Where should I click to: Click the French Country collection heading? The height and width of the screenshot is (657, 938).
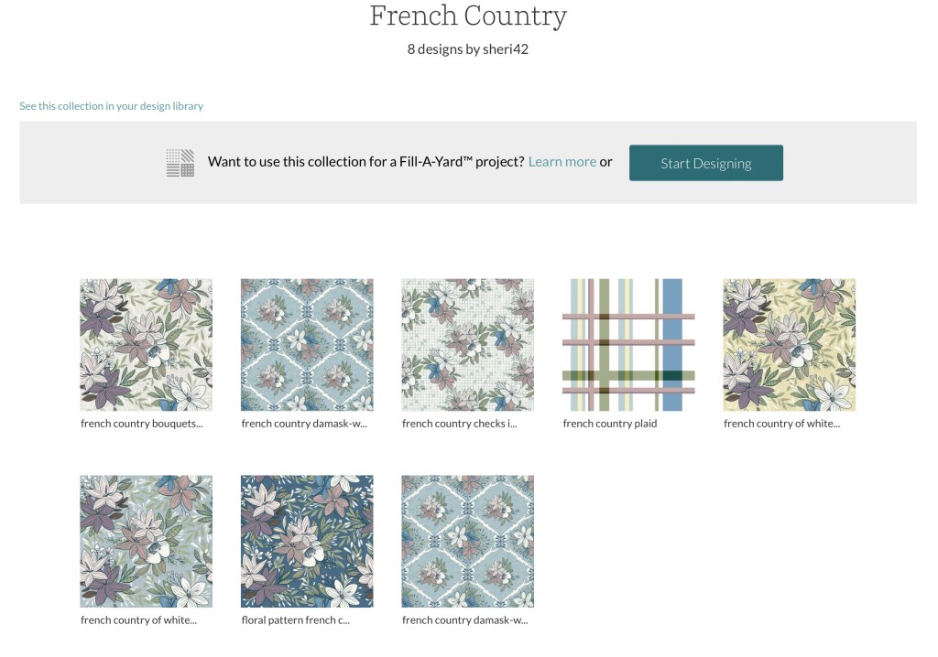468,16
